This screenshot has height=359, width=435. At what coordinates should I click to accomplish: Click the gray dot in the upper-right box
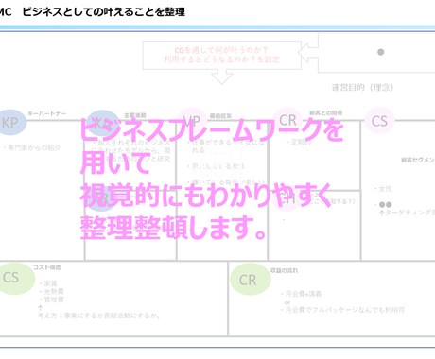tap(381, 52)
